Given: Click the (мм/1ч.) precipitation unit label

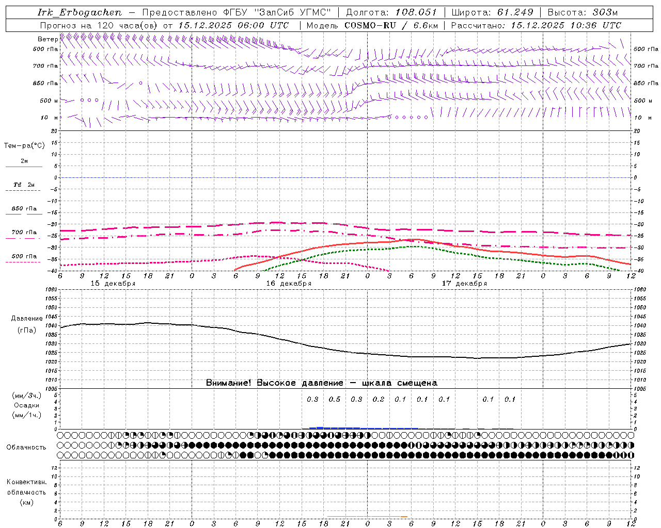Looking at the screenshot, I should click(x=26, y=415).
